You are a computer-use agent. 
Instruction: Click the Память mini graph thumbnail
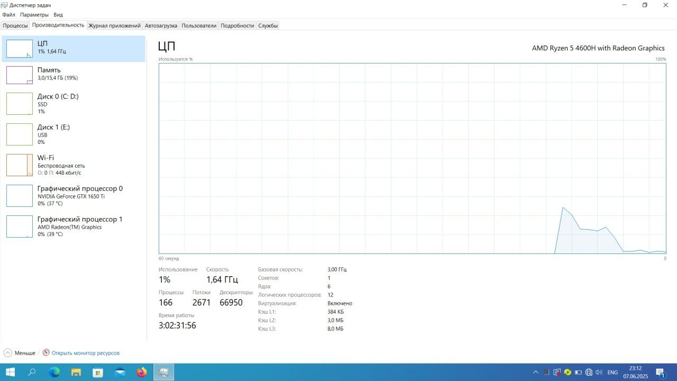pos(20,75)
